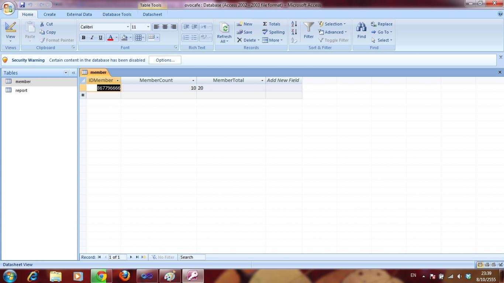Run Spelling check

click(273, 32)
